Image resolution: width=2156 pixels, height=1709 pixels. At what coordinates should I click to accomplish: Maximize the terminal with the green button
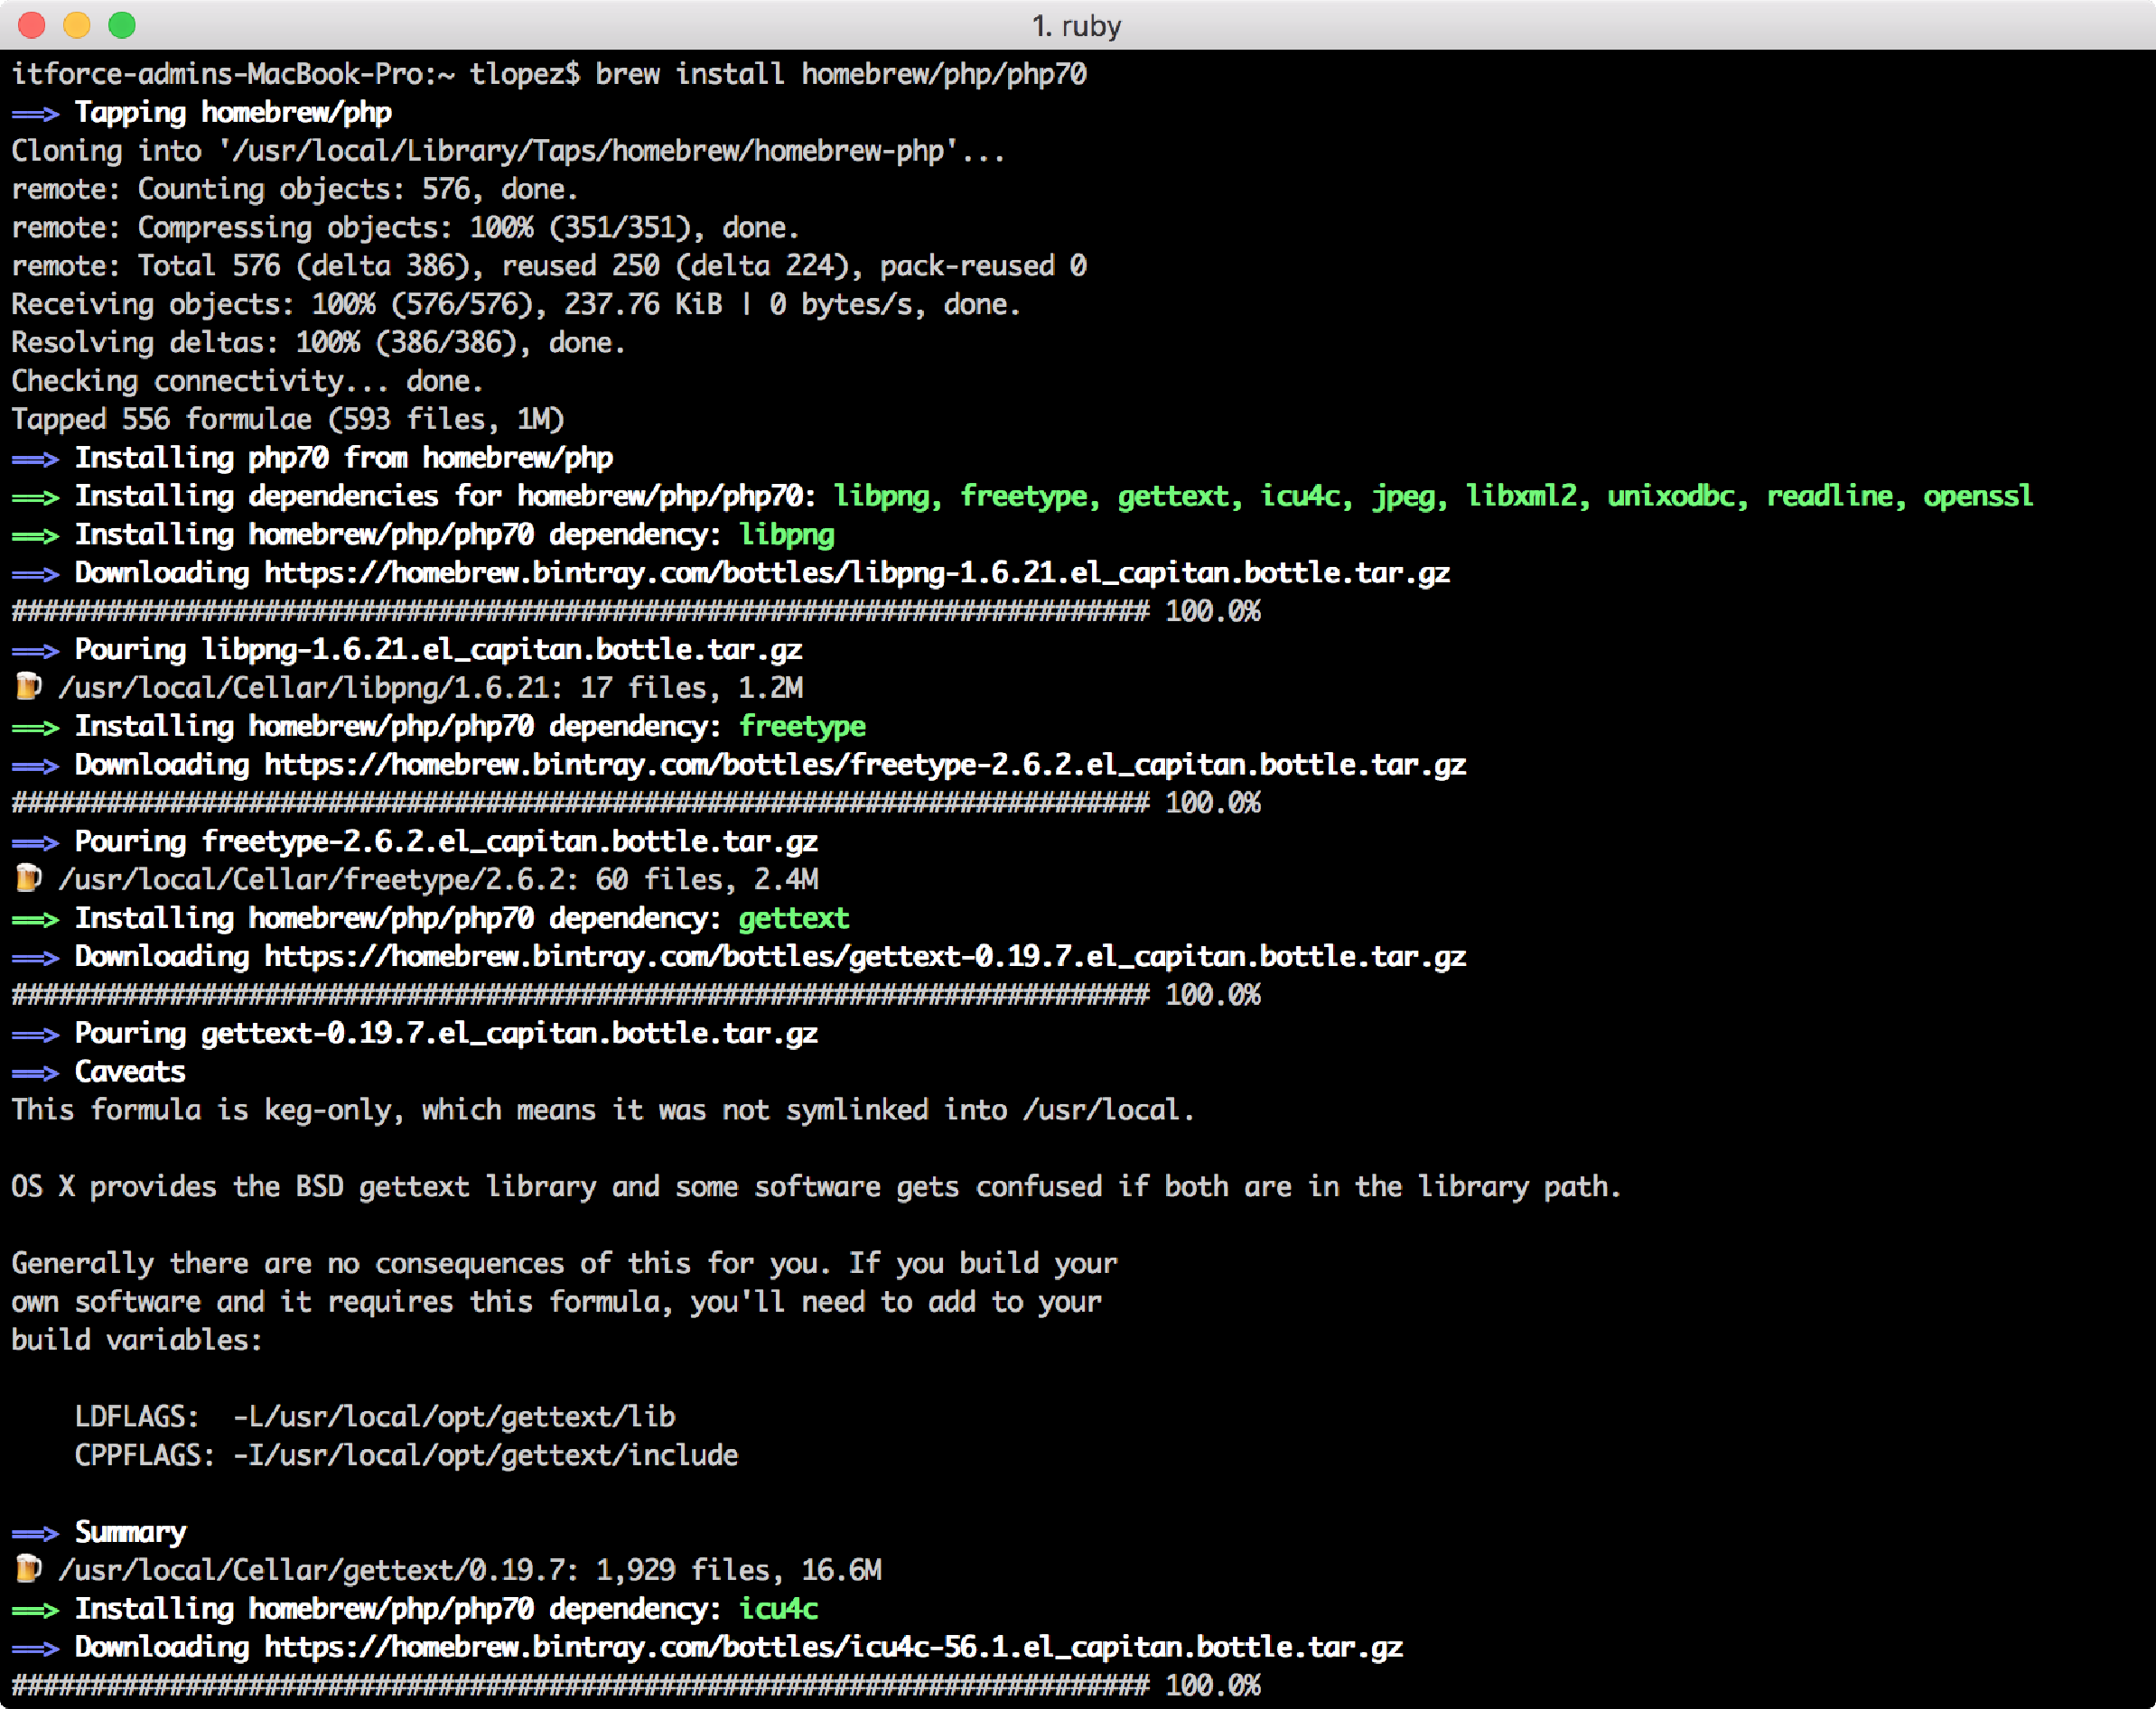122,25
